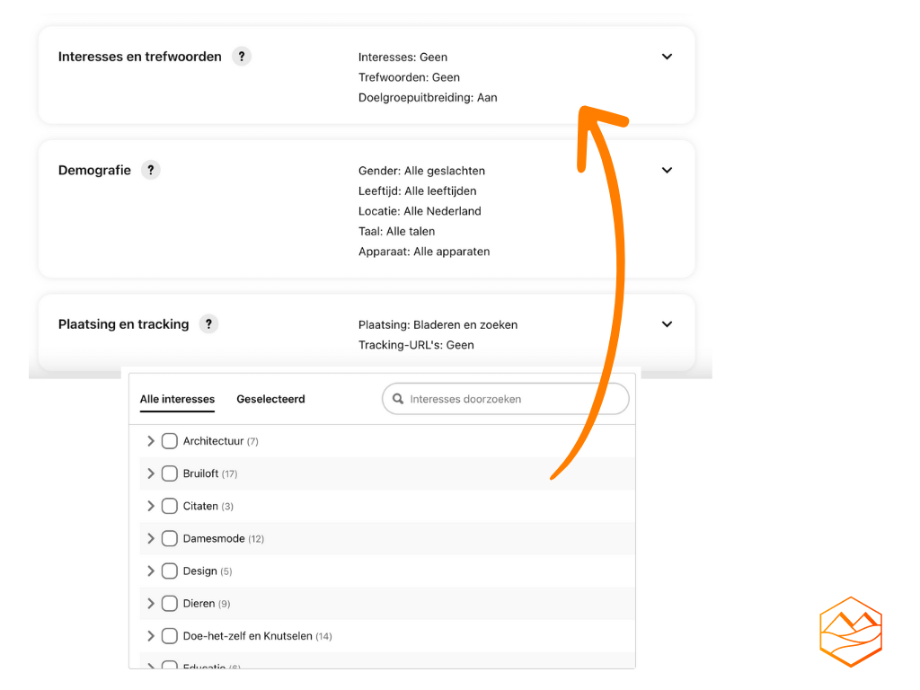This screenshot has width=920, height=690.
Task: Click the search magnifier icon
Action: tap(398, 399)
